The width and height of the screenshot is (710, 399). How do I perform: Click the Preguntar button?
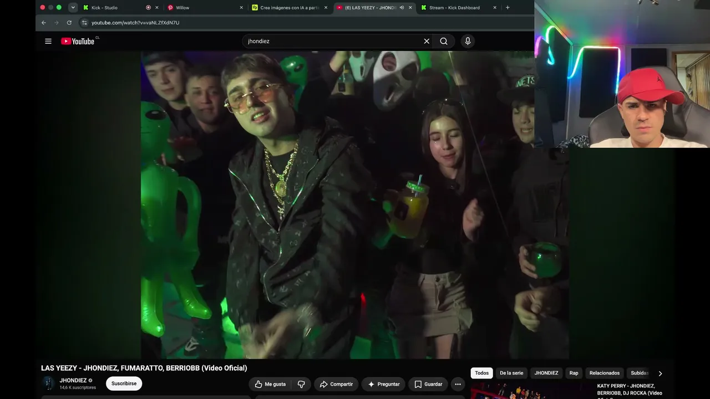click(383, 384)
